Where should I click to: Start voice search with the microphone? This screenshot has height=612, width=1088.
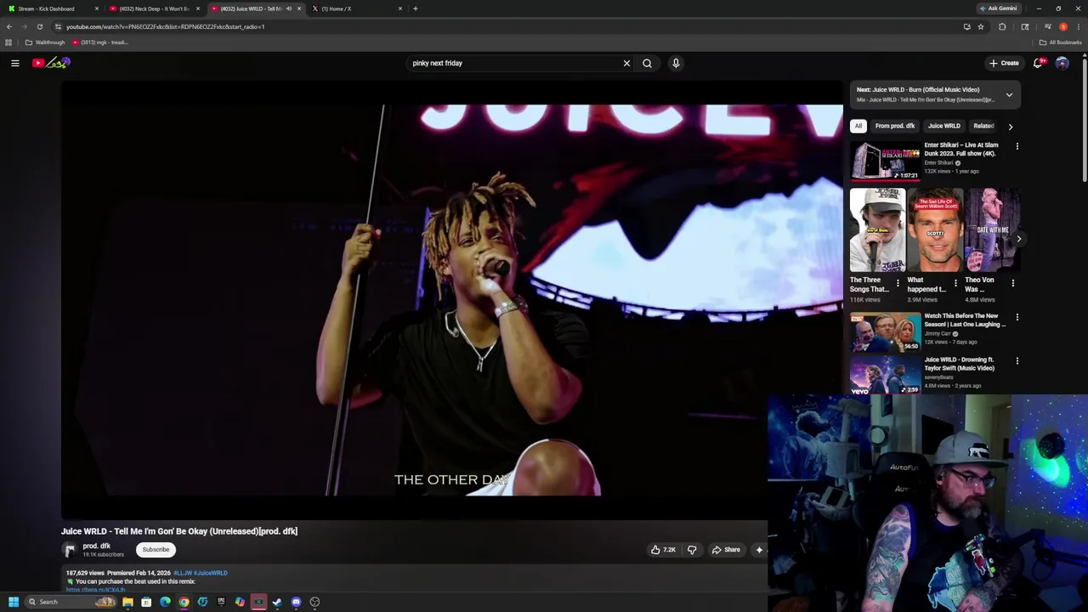pos(676,63)
